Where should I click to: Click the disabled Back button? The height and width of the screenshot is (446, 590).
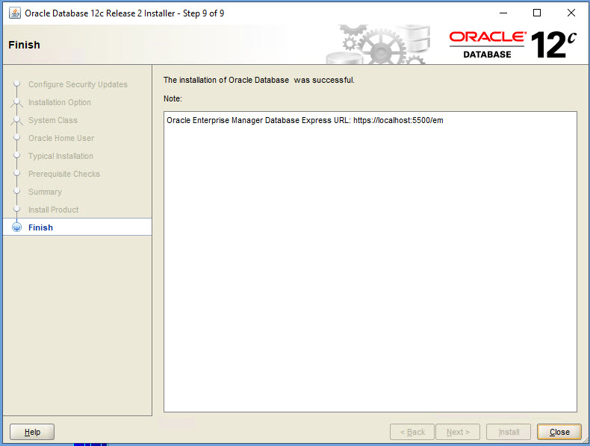pos(412,432)
